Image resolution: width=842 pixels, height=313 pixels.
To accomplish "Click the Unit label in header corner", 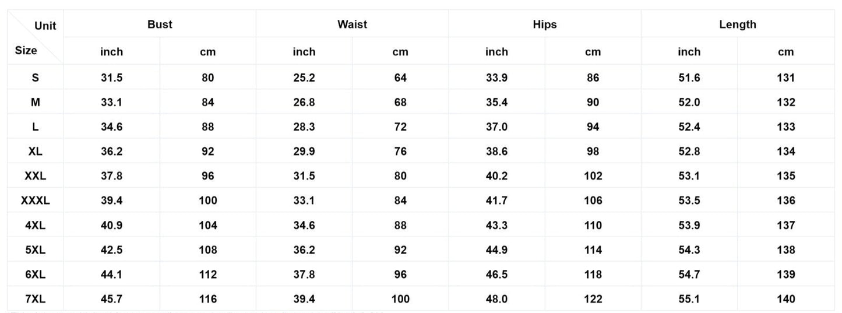I will pos(45,26).
